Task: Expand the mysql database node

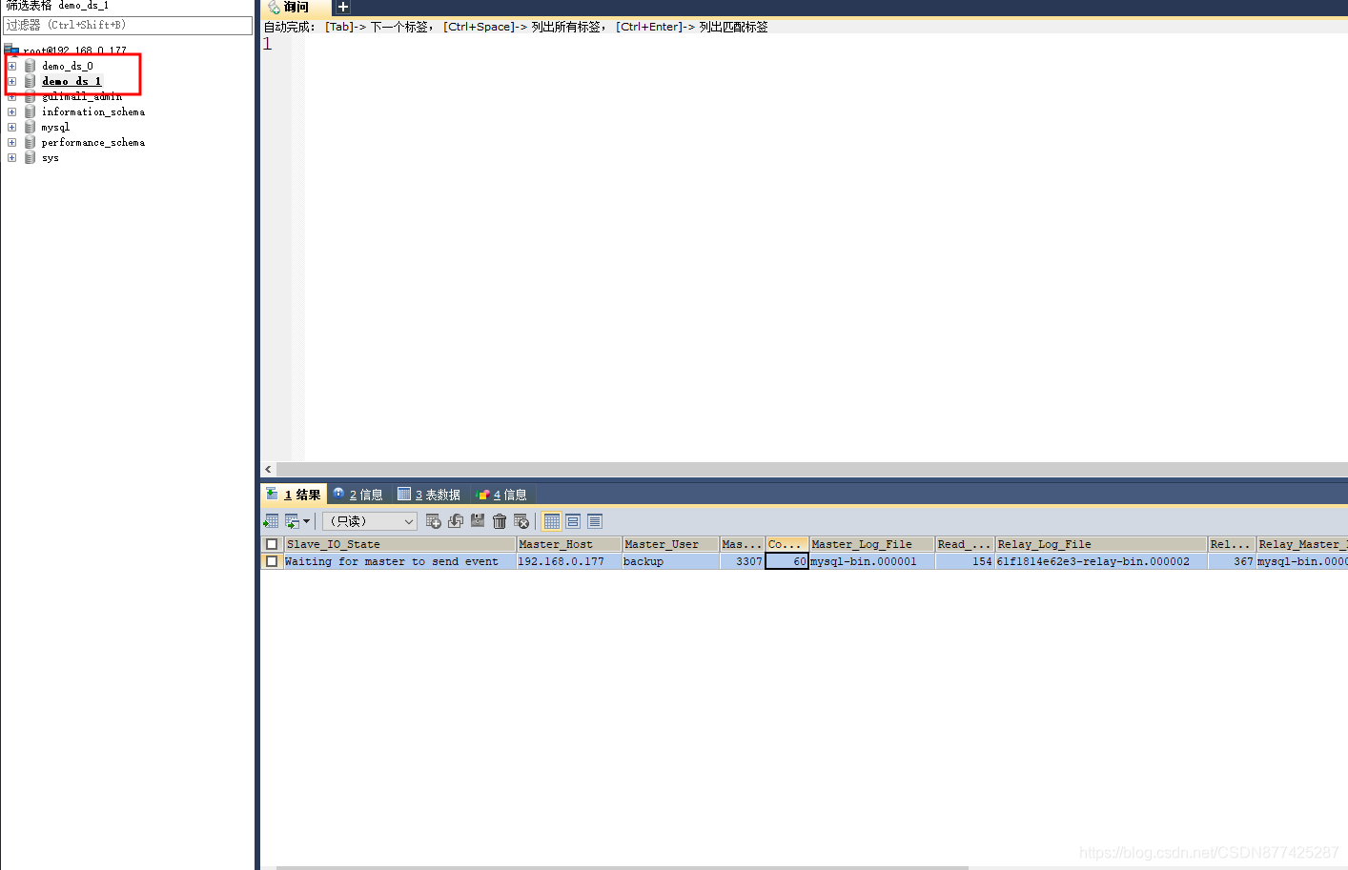Action: click(x=11, y=127)
